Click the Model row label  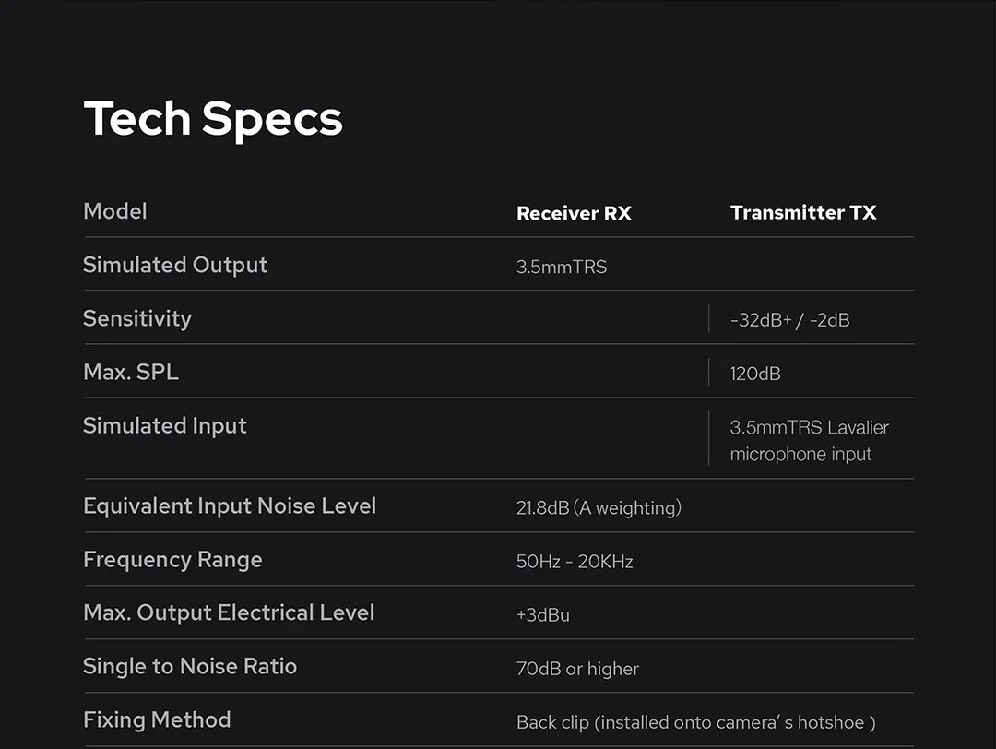click(115, 211)
